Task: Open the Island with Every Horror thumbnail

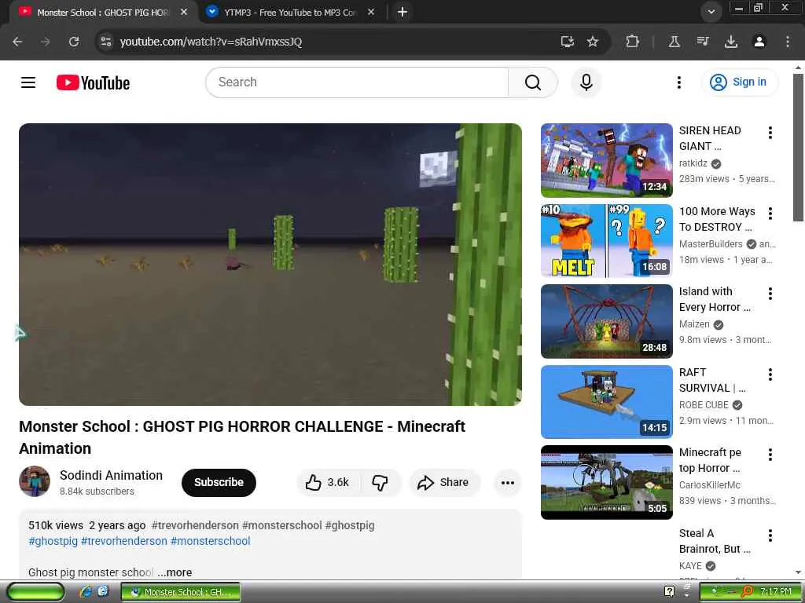Action: pyautogui.click(x=606, y=321)
